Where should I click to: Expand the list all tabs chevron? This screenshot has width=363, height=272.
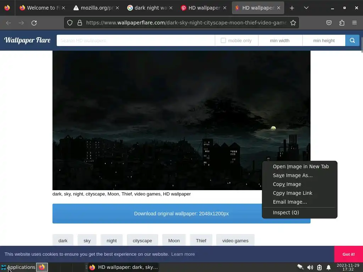(x=306, y=8)
